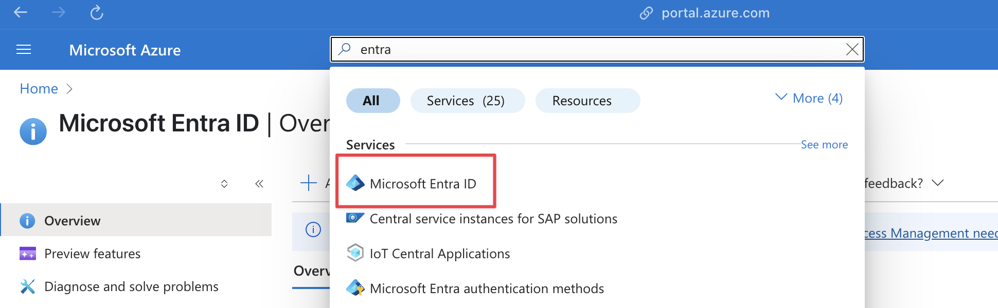Reload the page with the refresh icon
The image size is (998, 308).
(97, 12)
